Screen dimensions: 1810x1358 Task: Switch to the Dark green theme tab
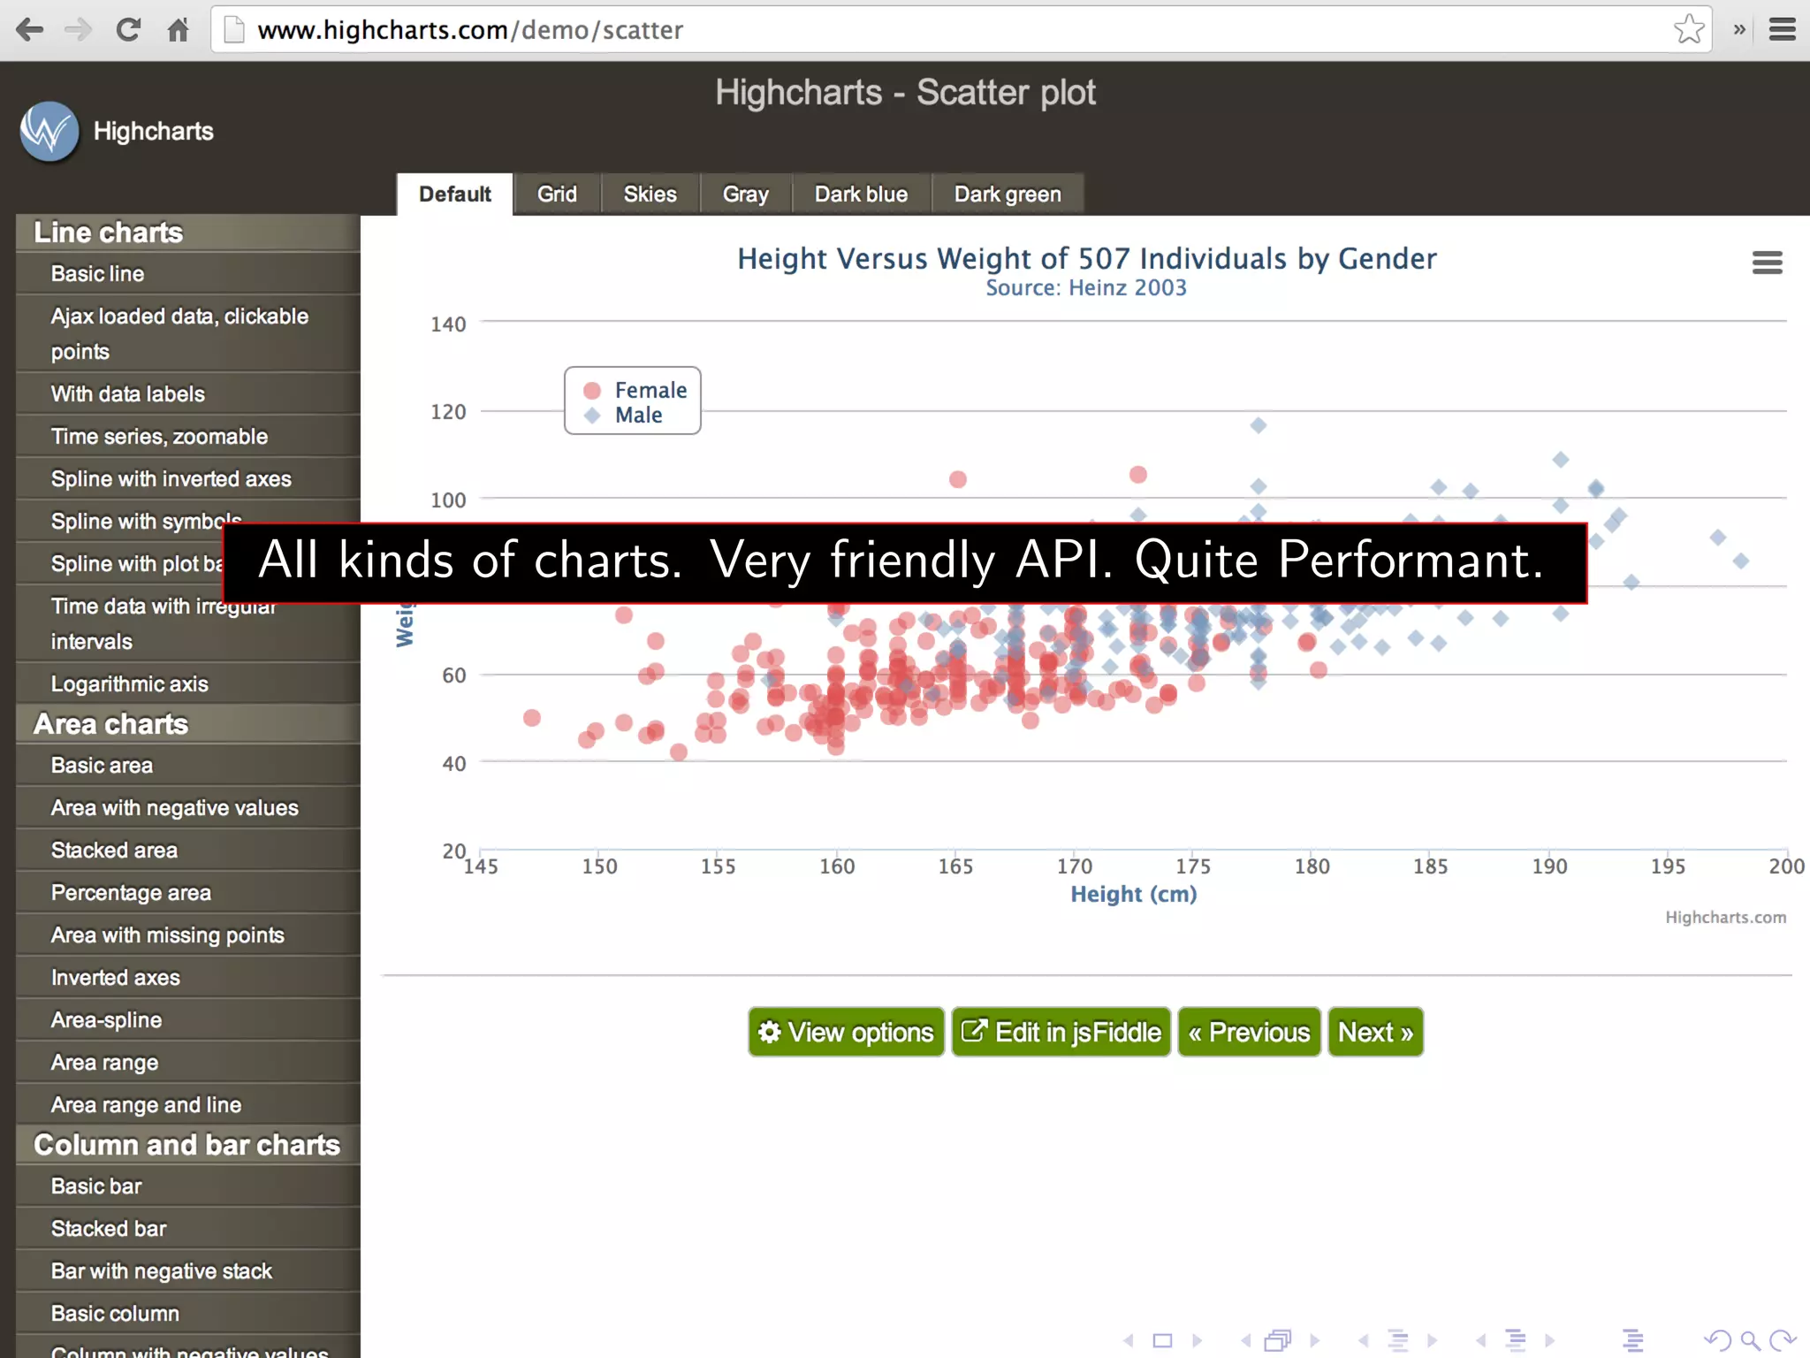[1008, 194]
